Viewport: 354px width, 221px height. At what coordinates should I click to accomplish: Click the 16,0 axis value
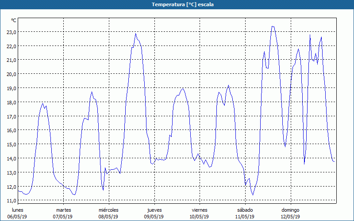click(x=12, y=130)
